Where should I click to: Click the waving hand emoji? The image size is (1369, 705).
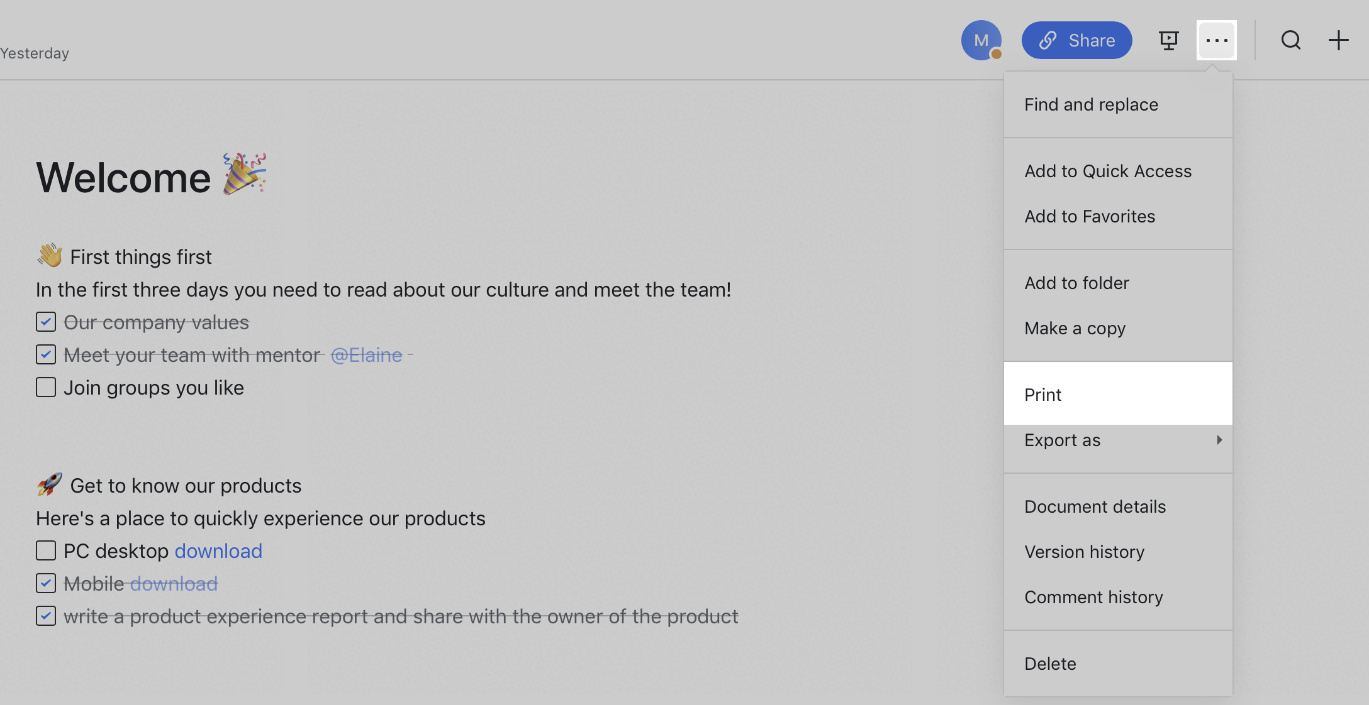click(50, 256)
